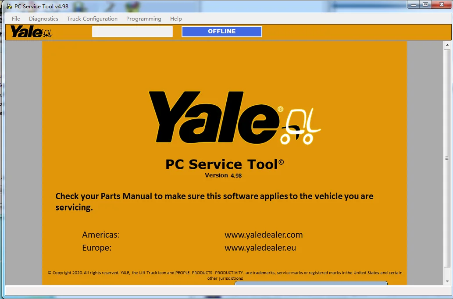Click the 'Europe:' label

97,248
